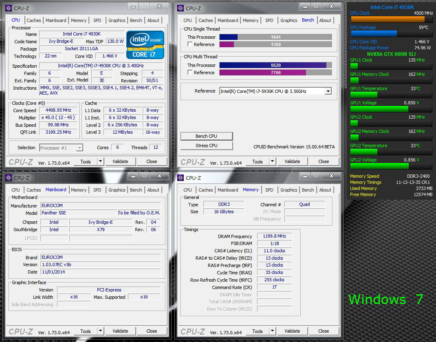Click Validate in the Bench window
The image size is (436, 342).
click(292, 161)
